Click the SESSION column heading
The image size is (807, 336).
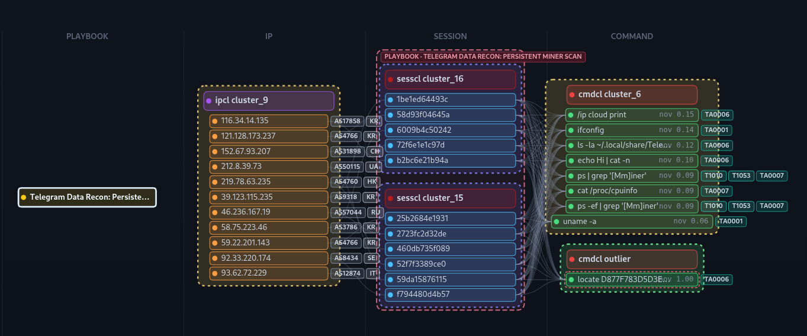click(x=451, y=36)
